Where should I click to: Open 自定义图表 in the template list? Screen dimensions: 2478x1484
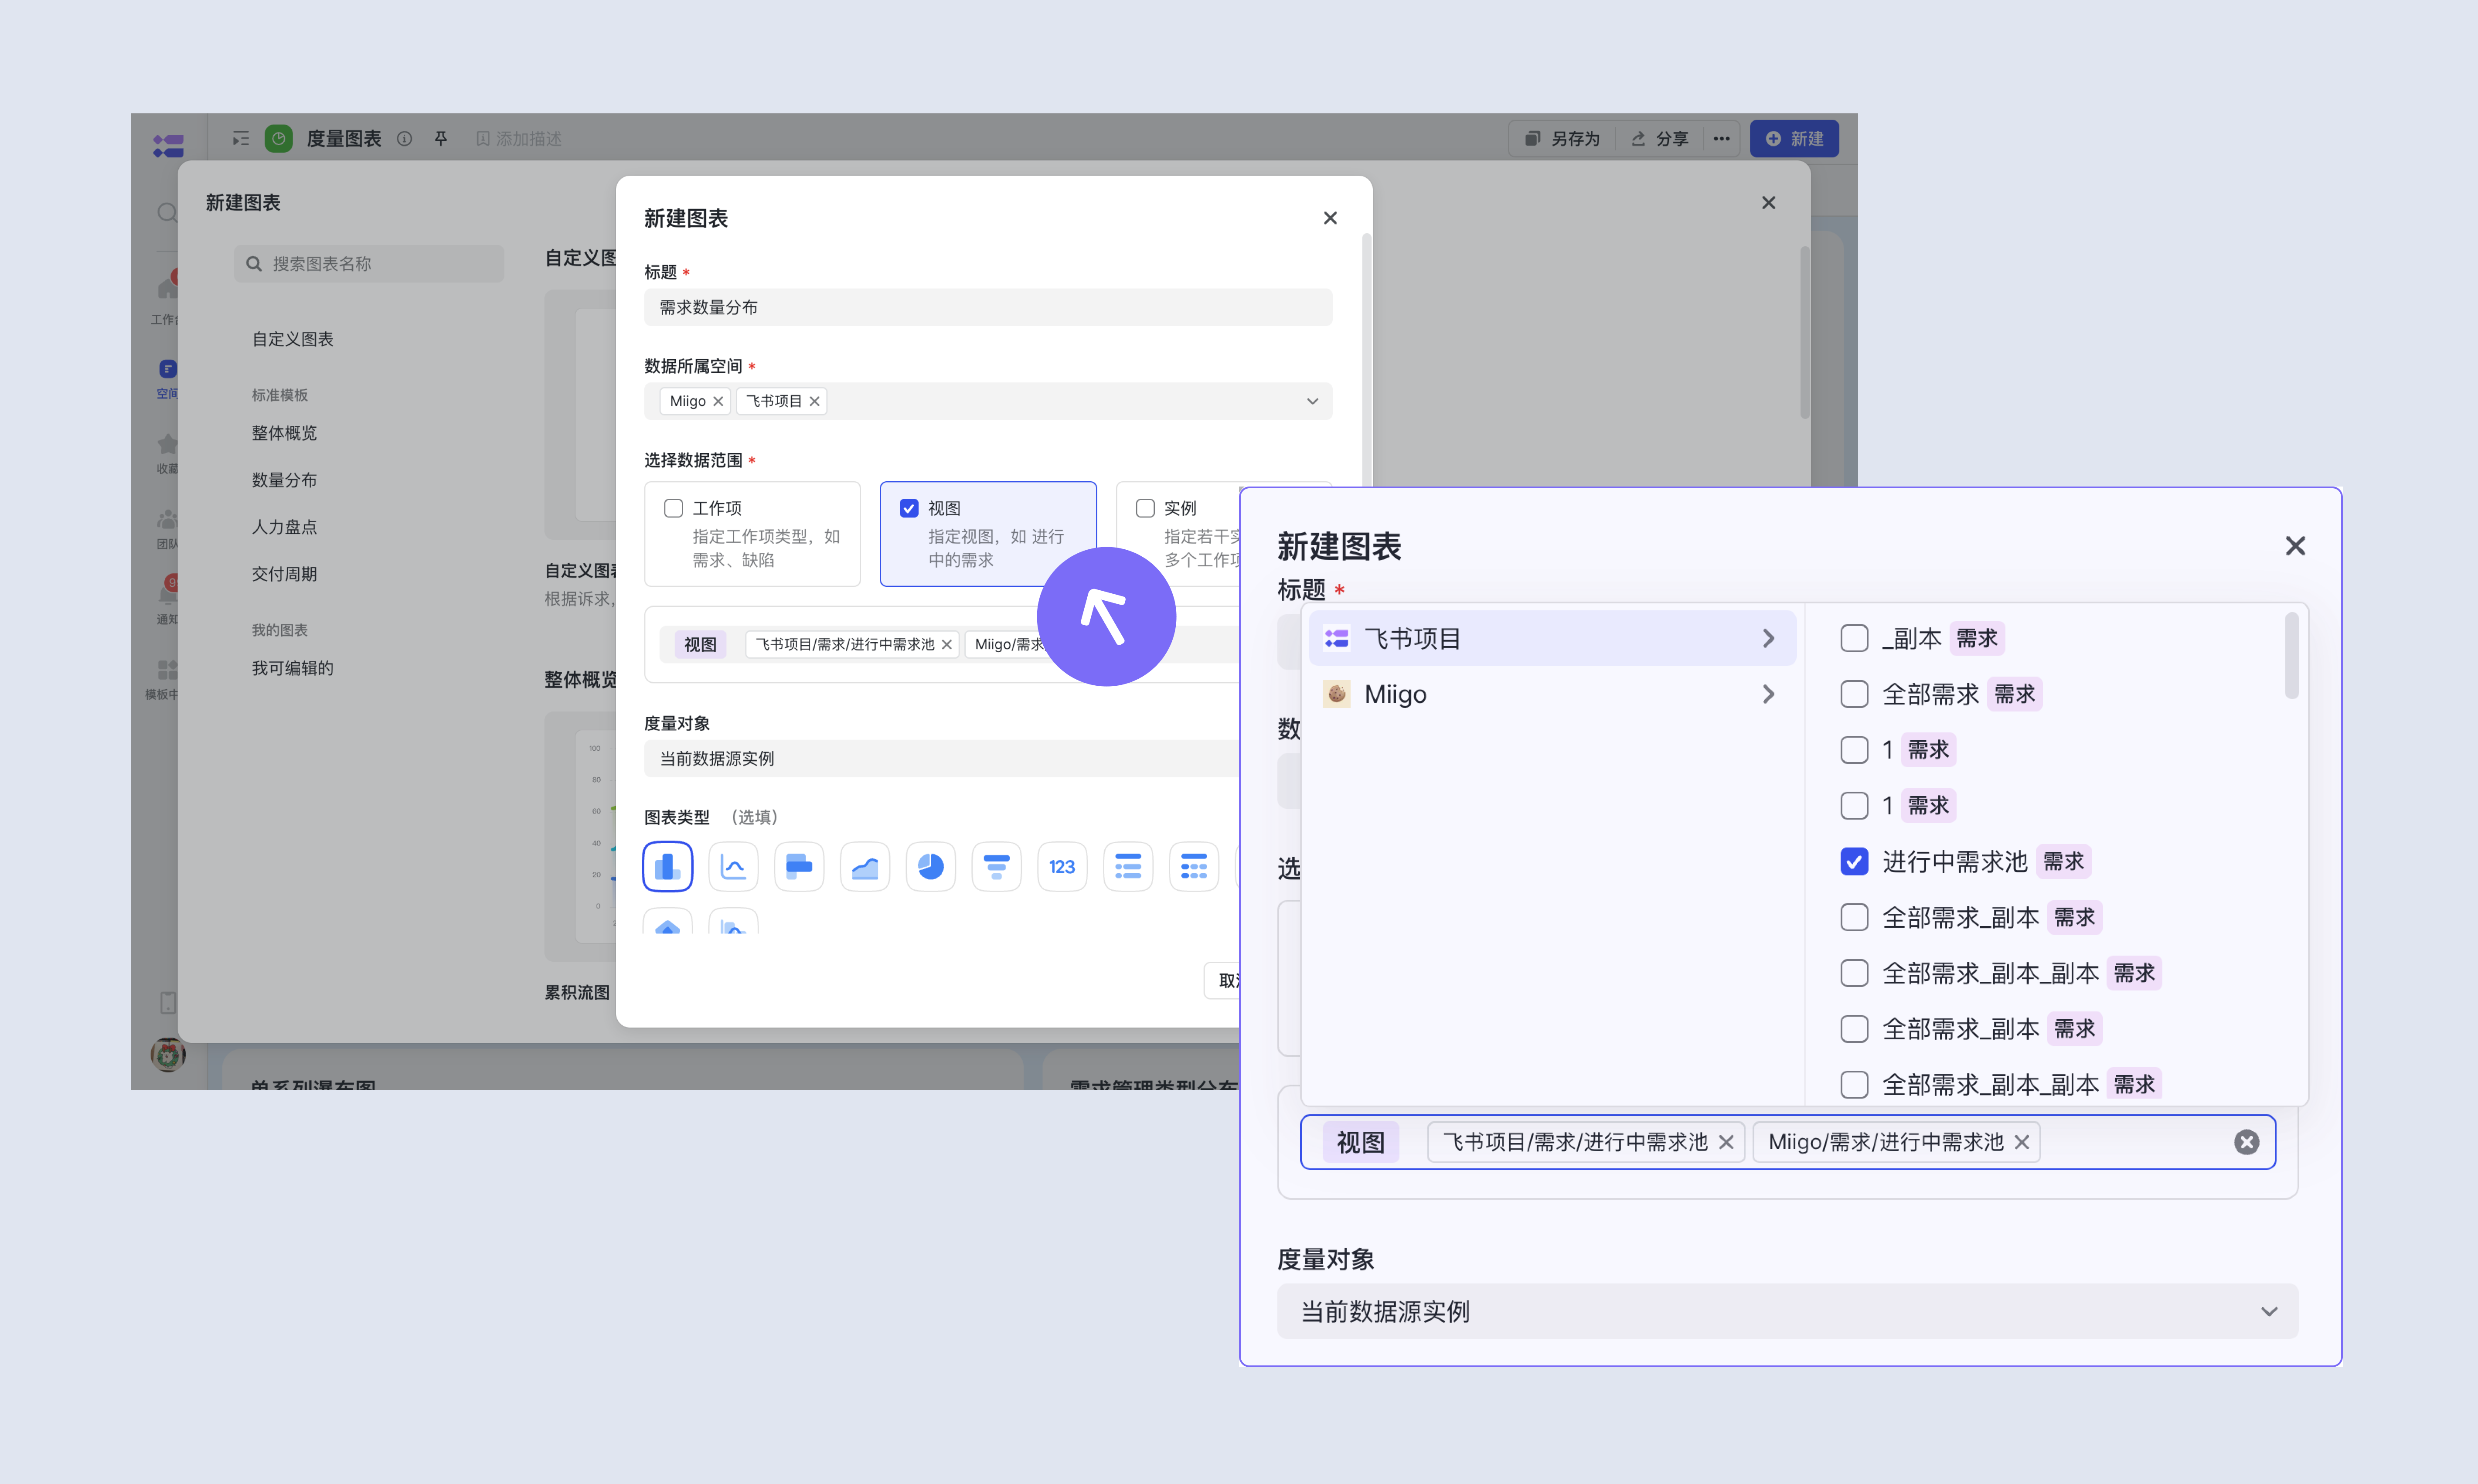click(x=292, y=339)
